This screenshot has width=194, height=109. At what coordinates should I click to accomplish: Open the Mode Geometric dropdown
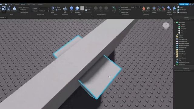pyautogui.click(x=26, y=7)
